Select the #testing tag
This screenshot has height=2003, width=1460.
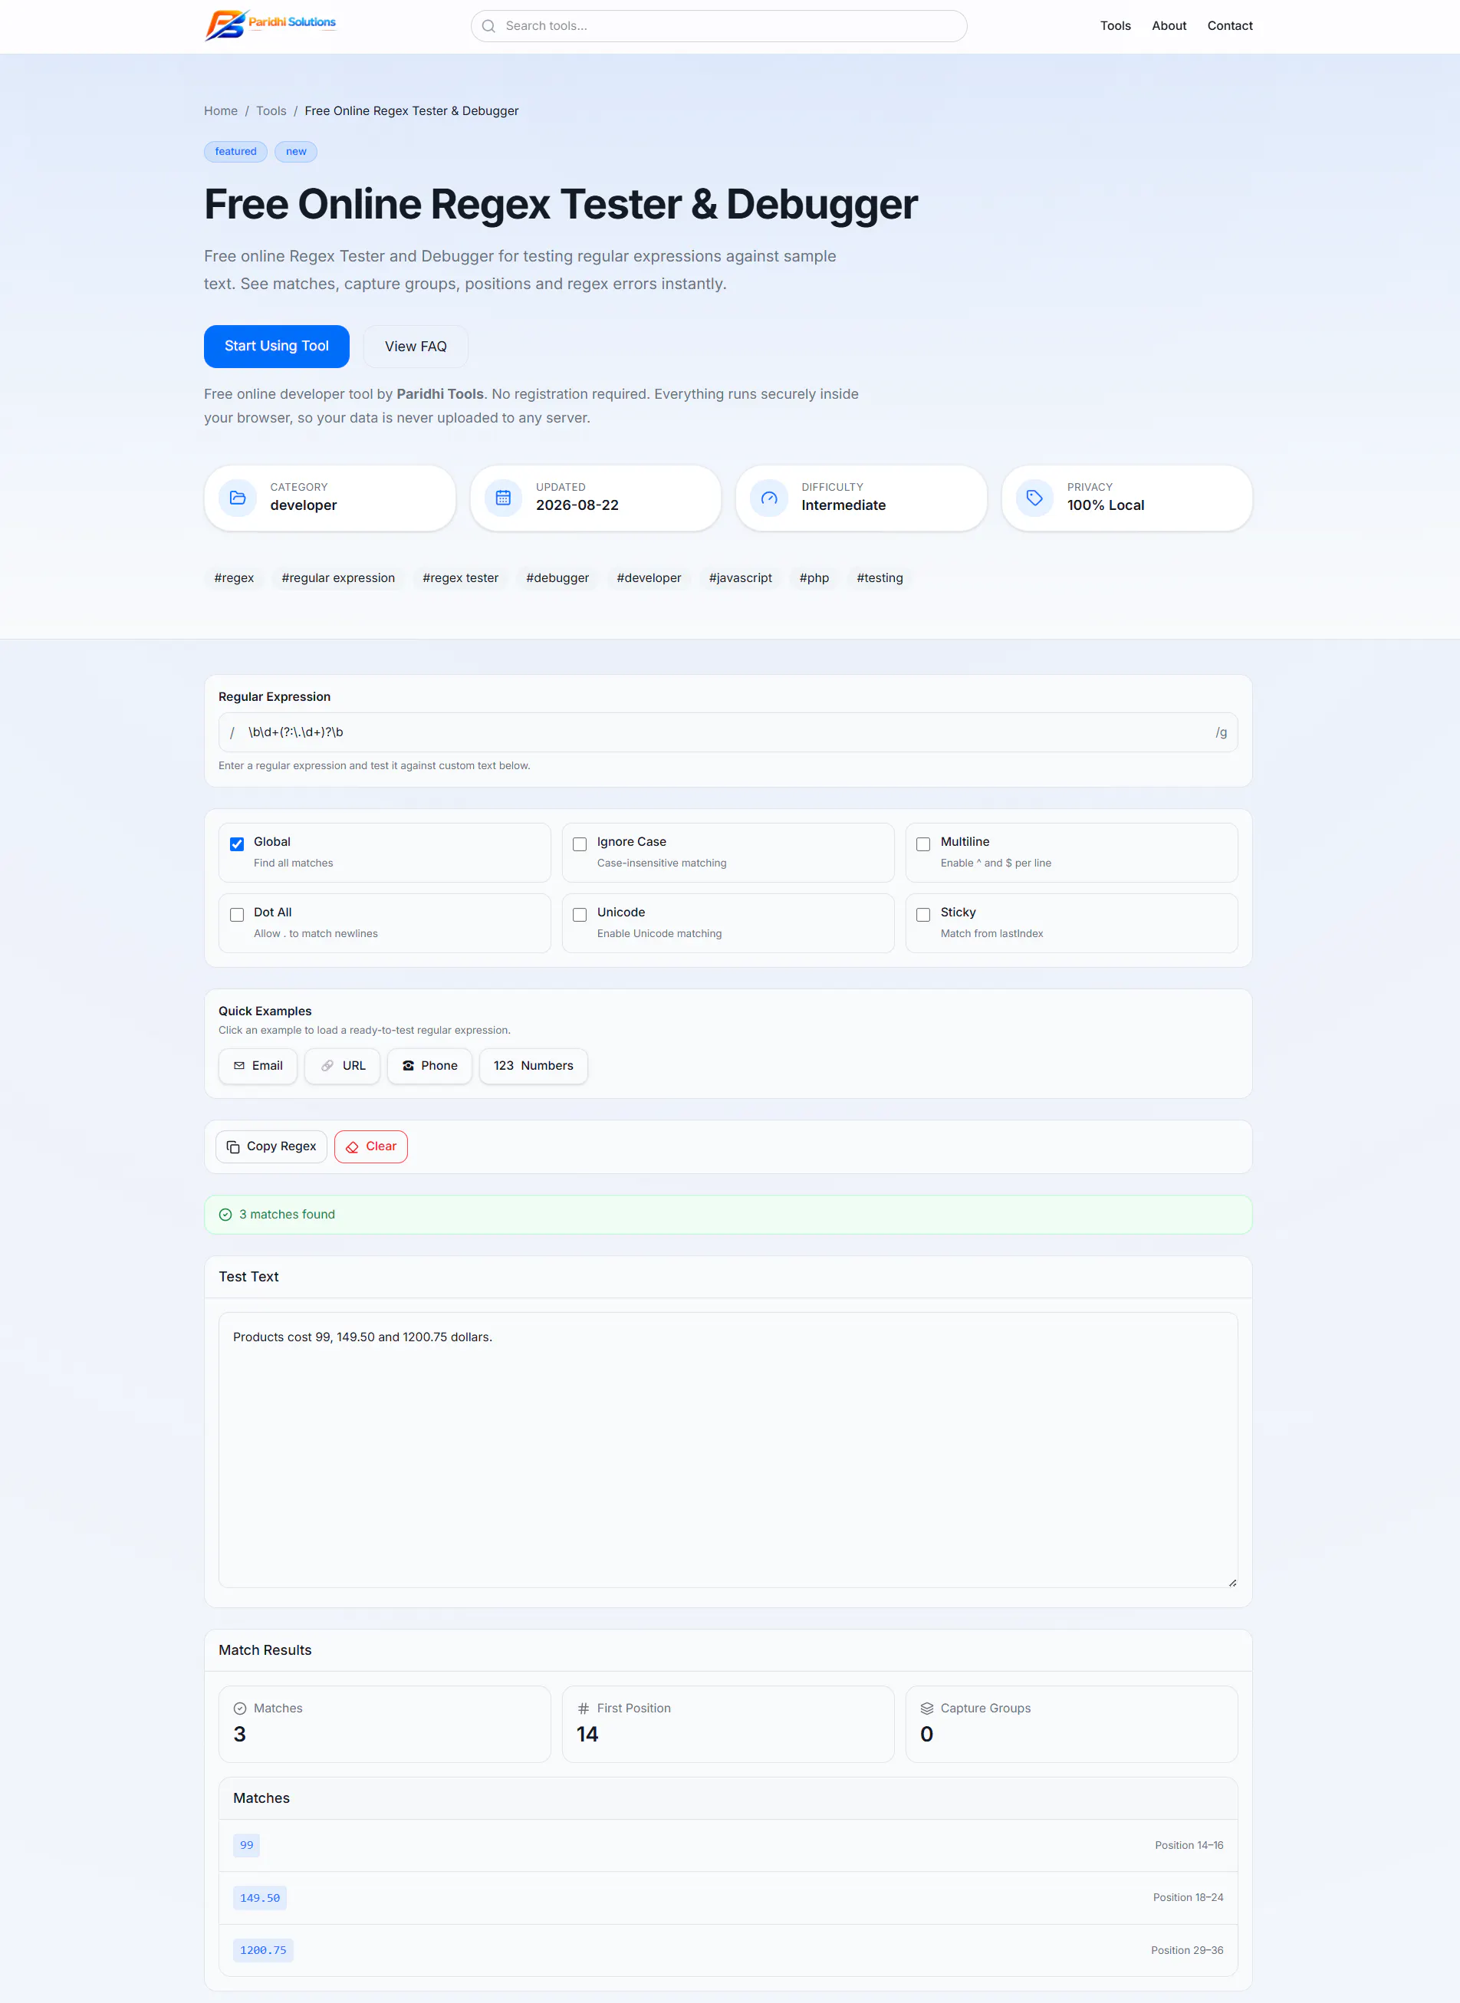pos(880,578)
